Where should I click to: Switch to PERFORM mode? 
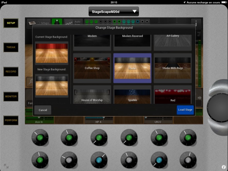[11, 120]
